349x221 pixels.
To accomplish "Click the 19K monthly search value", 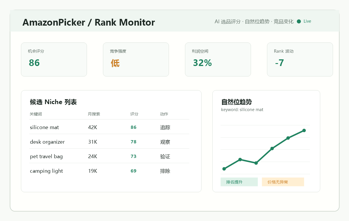I will coord(93,171).
